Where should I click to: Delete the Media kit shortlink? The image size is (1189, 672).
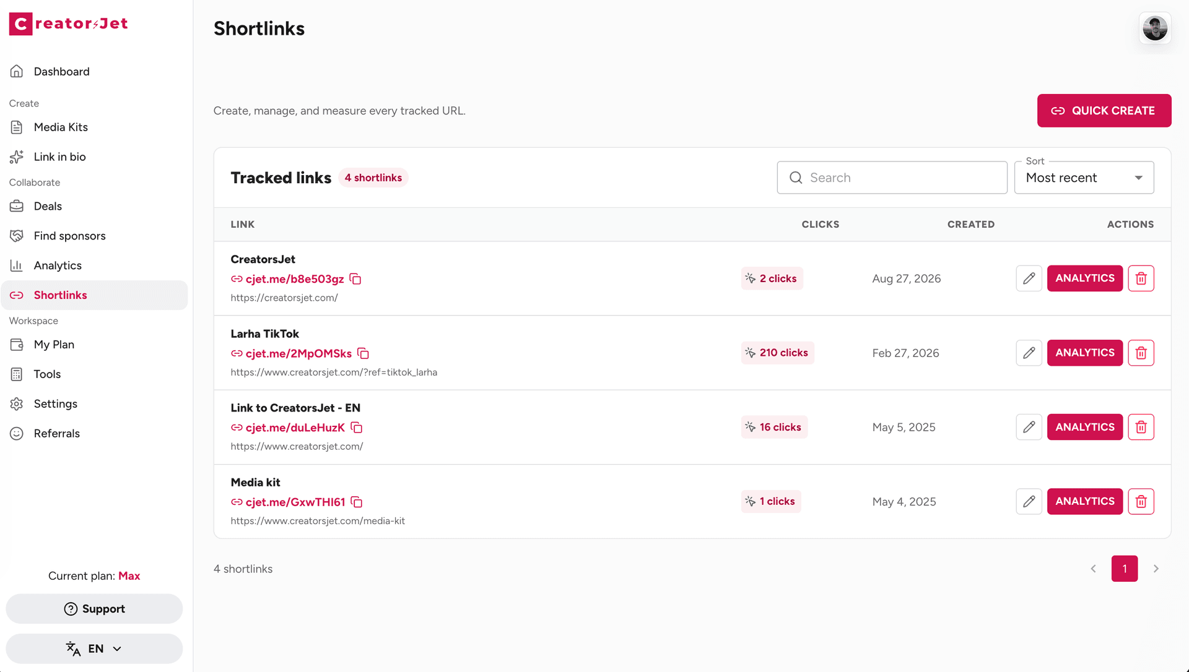pyautogui.click(x=1141, y=501)
